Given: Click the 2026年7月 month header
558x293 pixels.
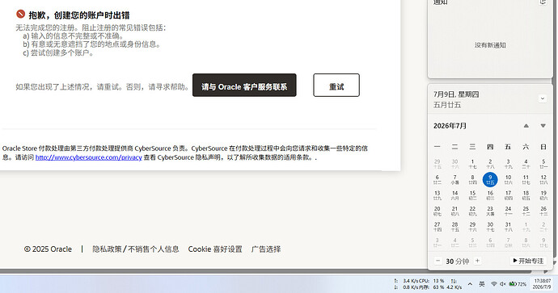Looking at the screenshot, I should click(x=450, y=126).
